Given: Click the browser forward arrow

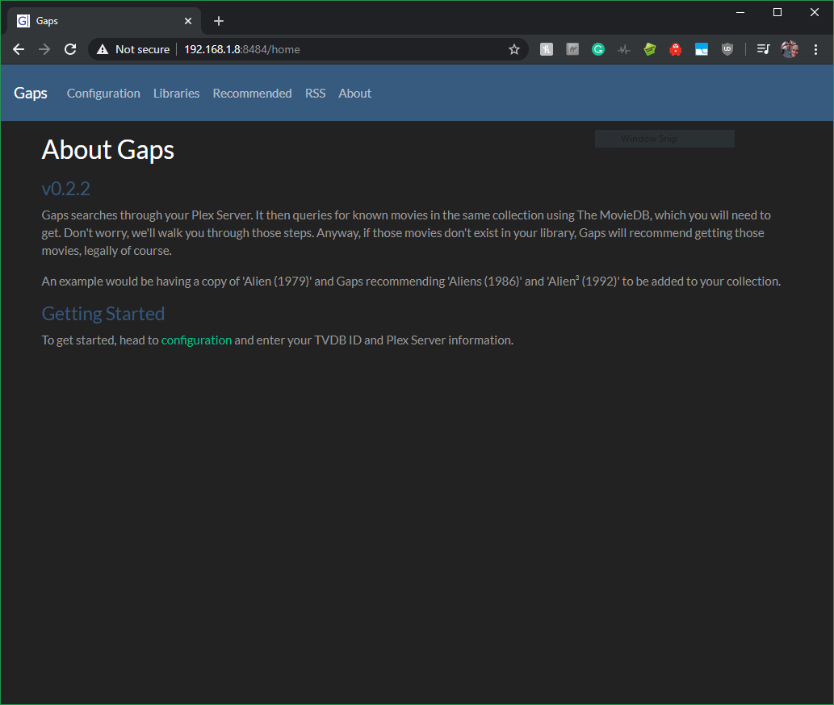Looking at the screenshot, I should [44, 49].
